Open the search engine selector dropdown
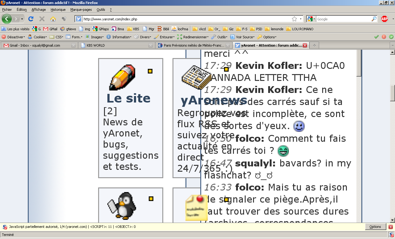 click(311, 19)
